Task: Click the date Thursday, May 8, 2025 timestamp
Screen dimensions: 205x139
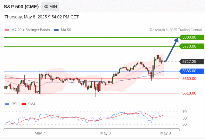Action: pos(42,17)
